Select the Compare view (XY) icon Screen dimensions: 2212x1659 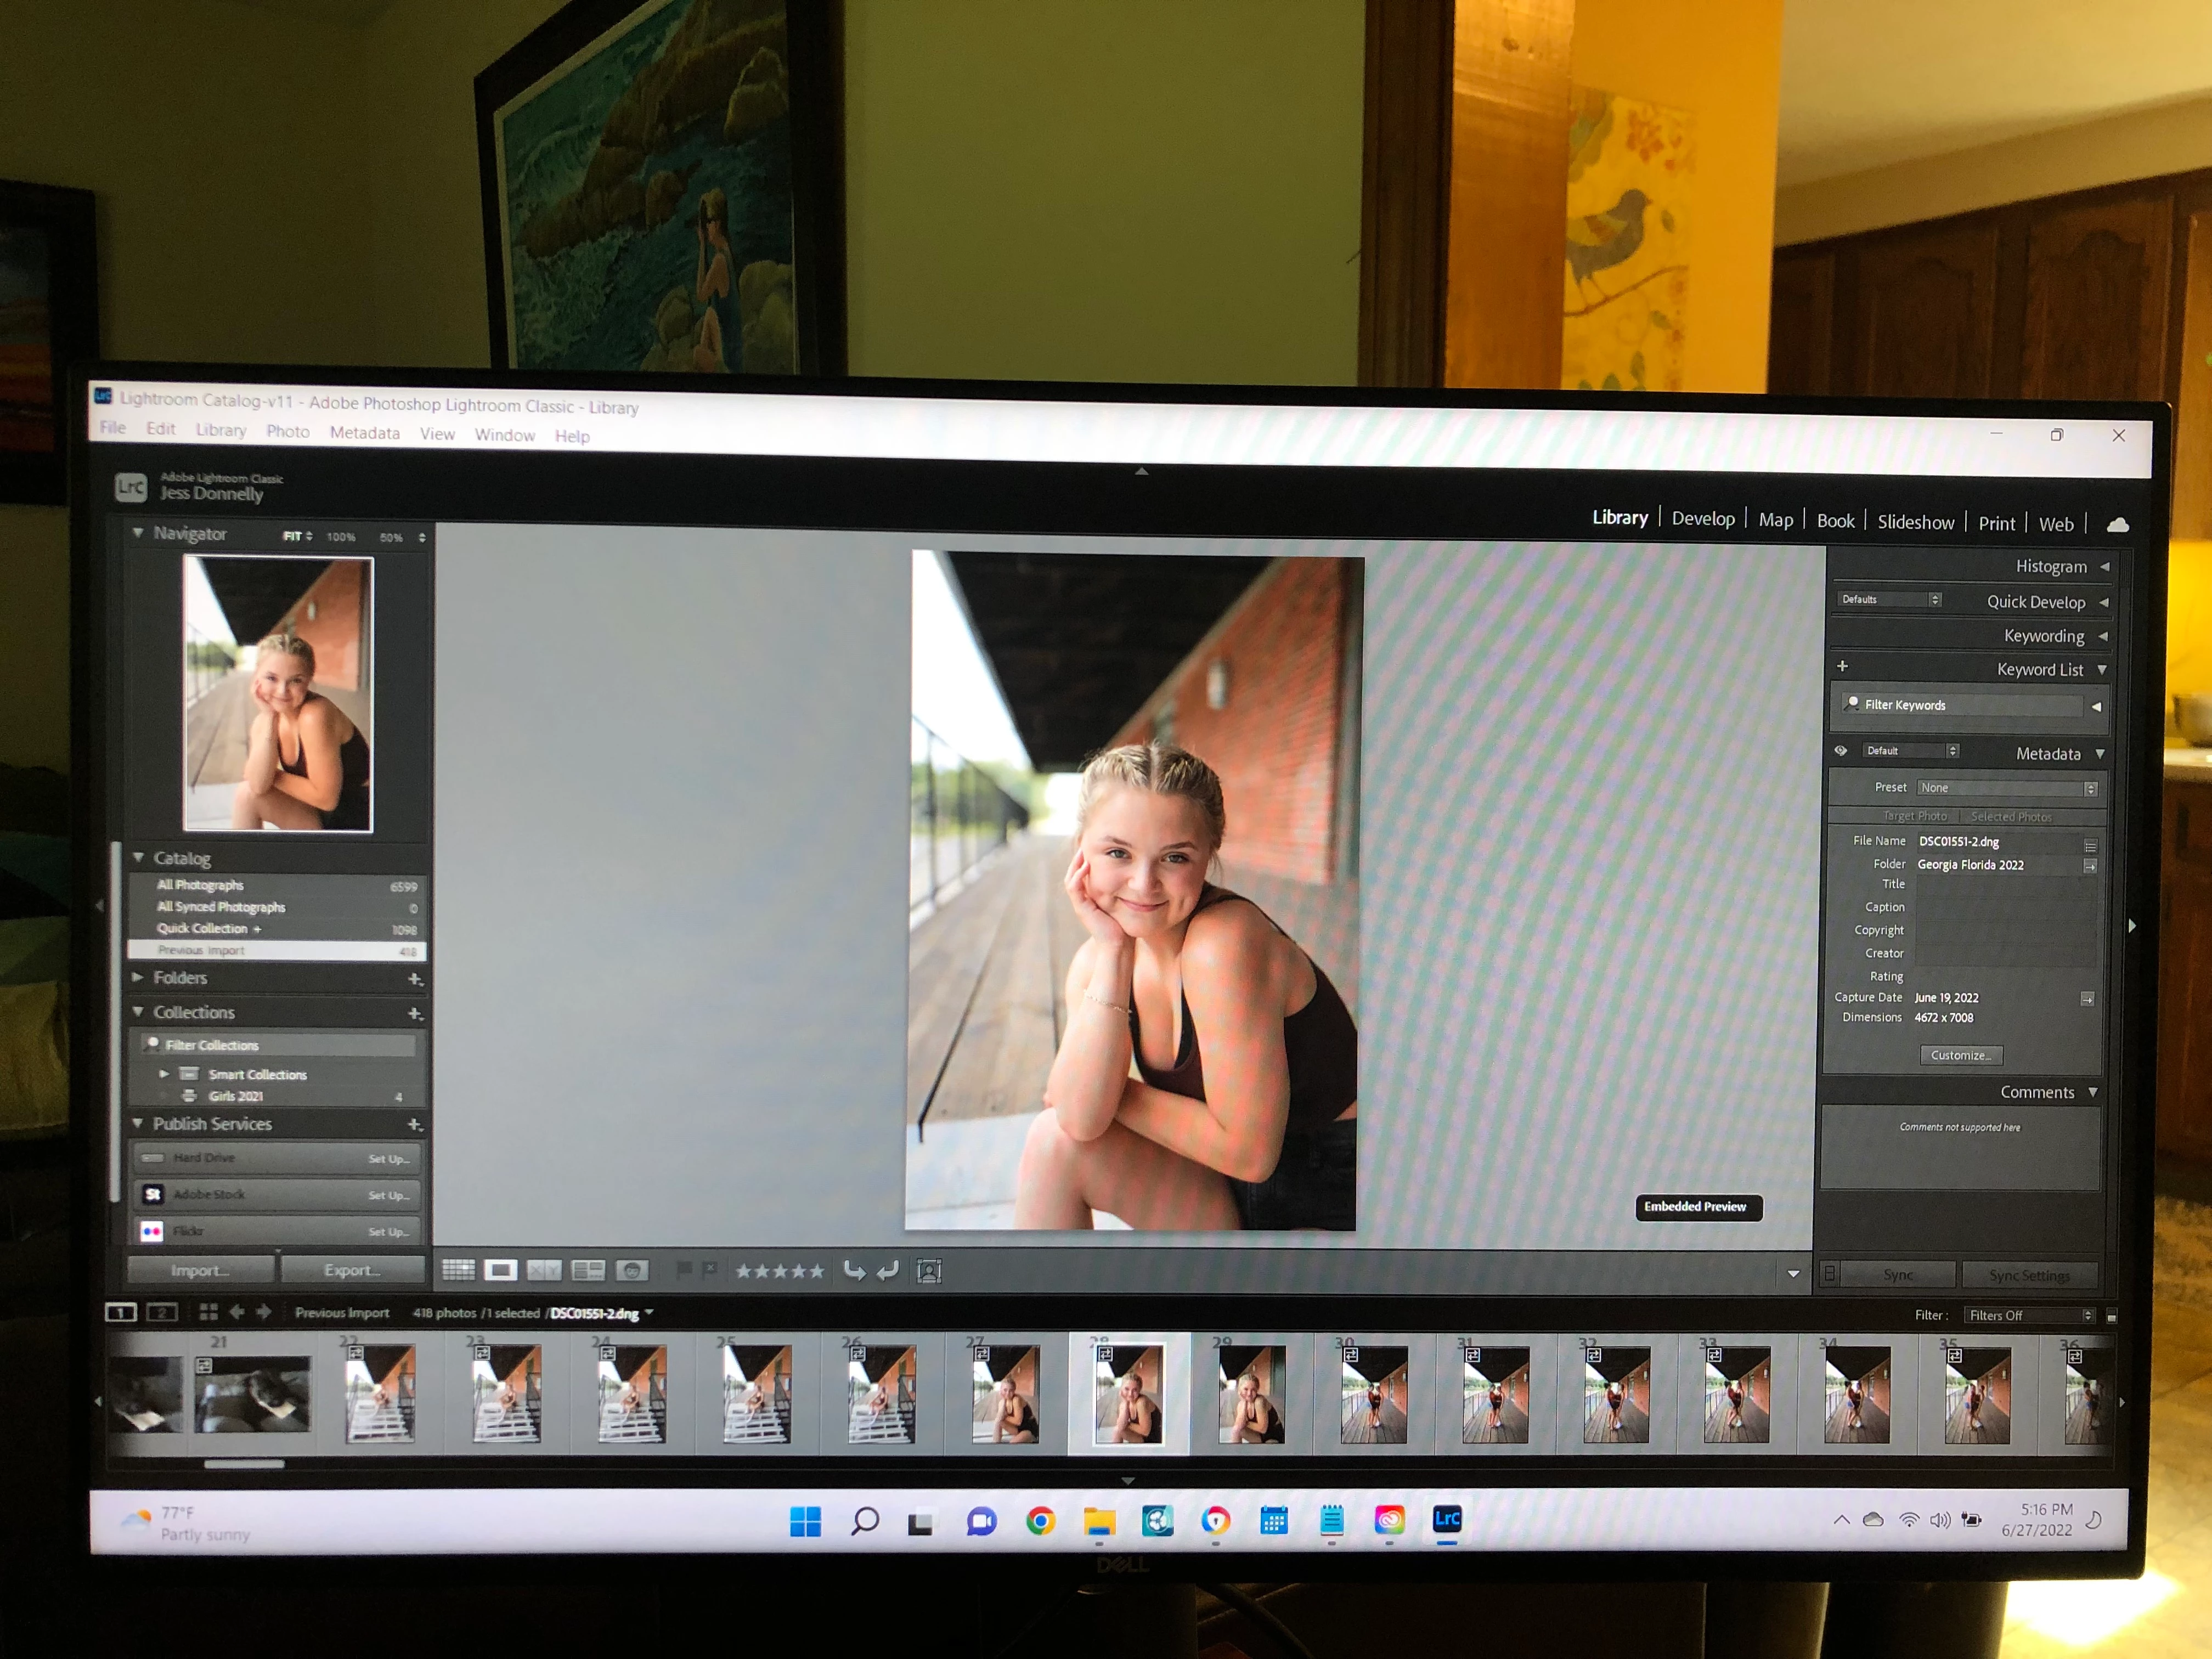pos(544,1270)
